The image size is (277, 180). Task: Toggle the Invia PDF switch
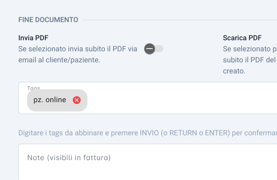pos(154,49)
